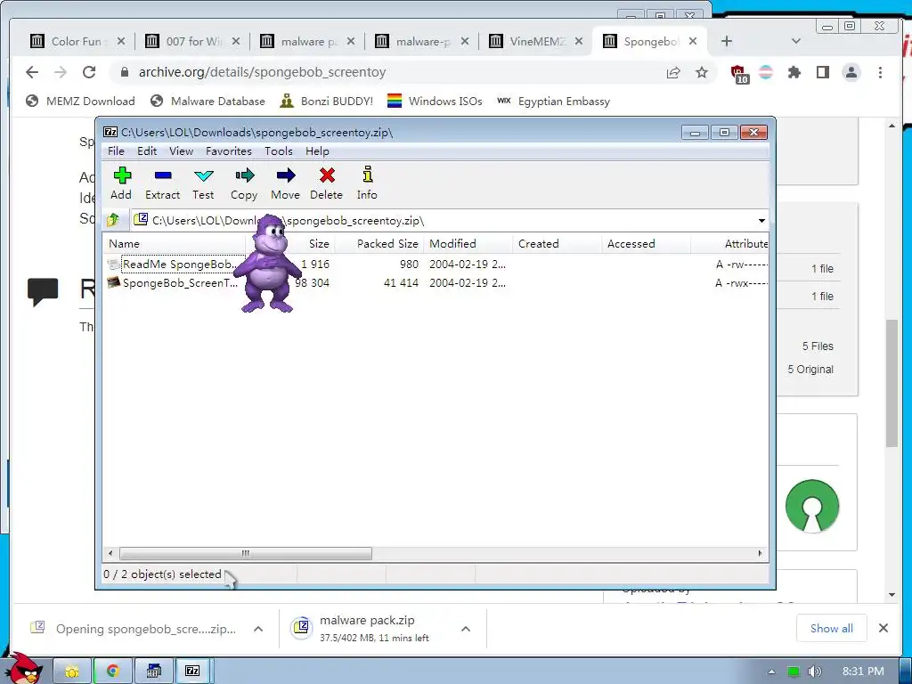
Task: Click the volume tray icon
Action: tap(814, 672)
